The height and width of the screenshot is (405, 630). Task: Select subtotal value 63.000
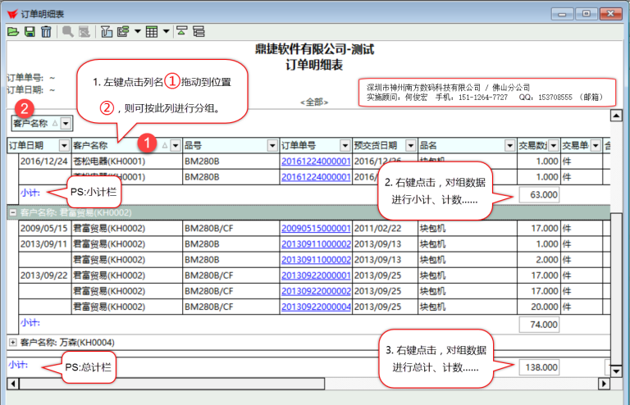(x=539, y=194)
